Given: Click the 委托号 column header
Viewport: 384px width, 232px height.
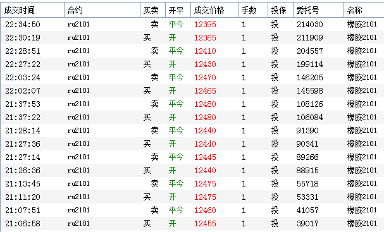Looking at the screenshot, I should click(x=318, y=10).
